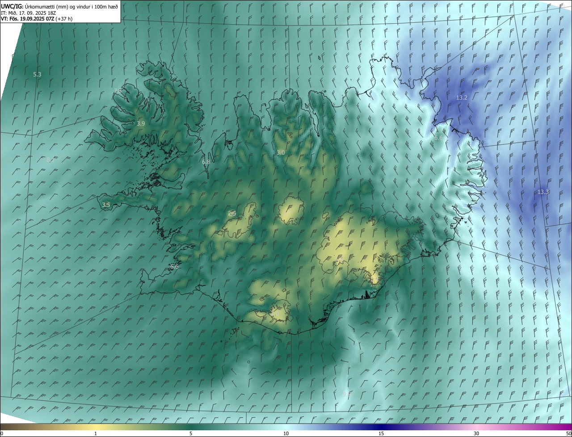Click the title text 'Úrkomumætti (mm) og vindur í 100m hæð'
572x437 pixels.
(71, 6)
